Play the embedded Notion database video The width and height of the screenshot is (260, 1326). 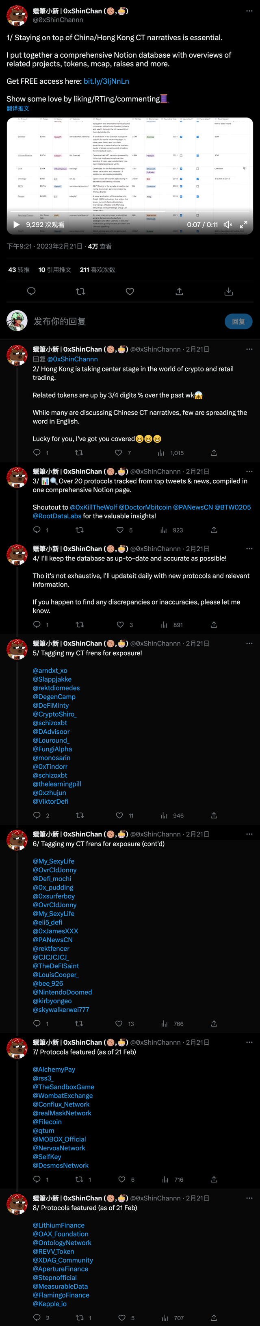point(17,224)
